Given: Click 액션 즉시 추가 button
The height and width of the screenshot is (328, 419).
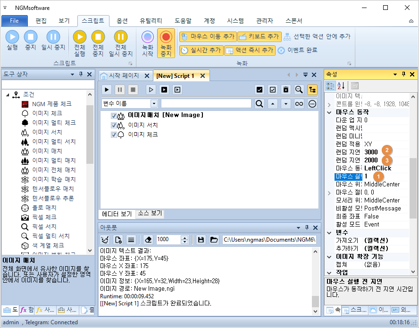Looking at the screenshot, I should click(x=250, y=50).
